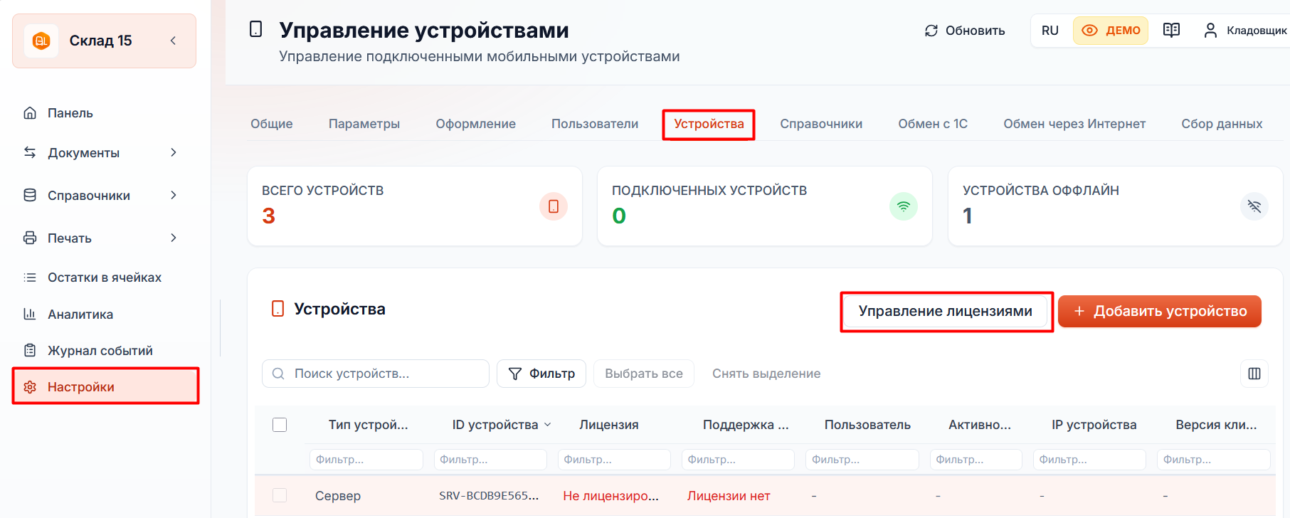Image resolution: width=1290 pixels, height=518 pixels.
Task: Click Снять выделение link
Action: pyautogui.click(x=766, y=374)
